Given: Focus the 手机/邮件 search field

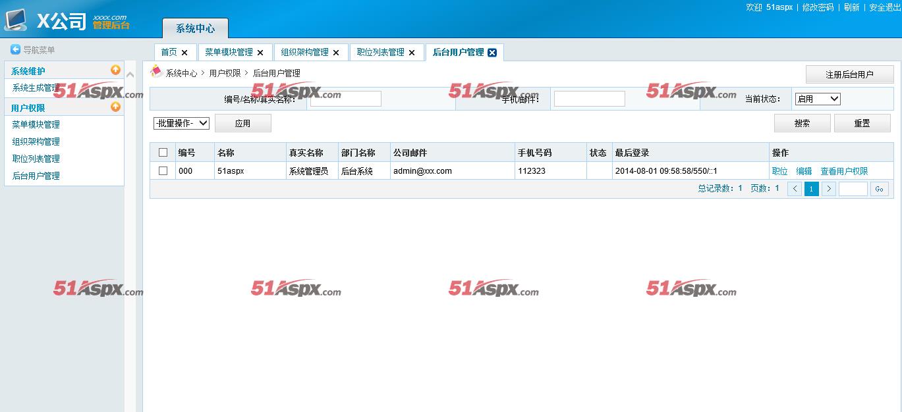Looking at the screenshot, I should (590, 99).
